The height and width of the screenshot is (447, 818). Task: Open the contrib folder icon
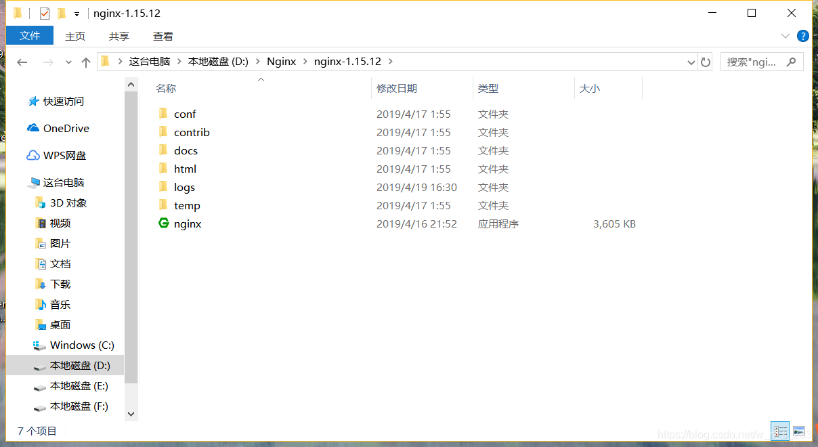point(163,132)
